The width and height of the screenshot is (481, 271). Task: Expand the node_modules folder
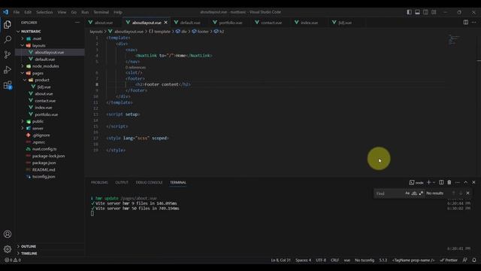(23, 66)
